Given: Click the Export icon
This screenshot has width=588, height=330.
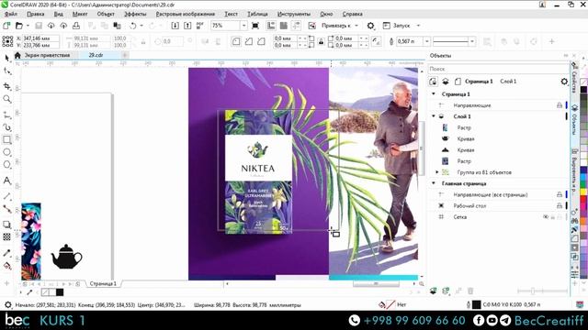Looking at the screenshot, I should tap(187, 26).
